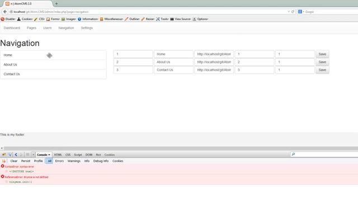Click the Contact Us label input field

point(173,70)
